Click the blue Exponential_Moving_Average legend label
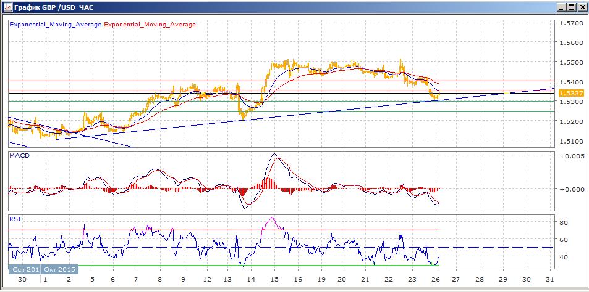 [x=55, y=25]
